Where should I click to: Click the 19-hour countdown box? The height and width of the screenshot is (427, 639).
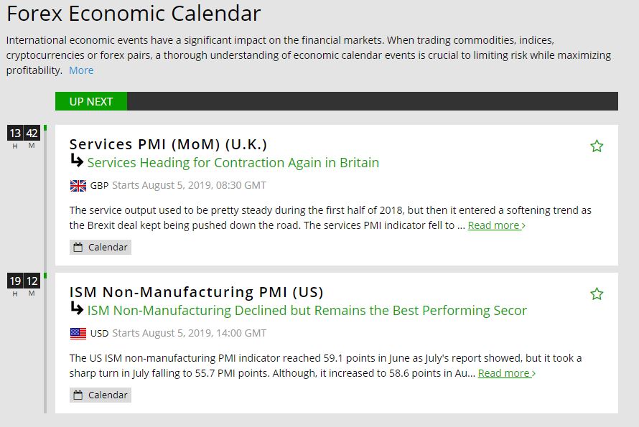(15, 281)
